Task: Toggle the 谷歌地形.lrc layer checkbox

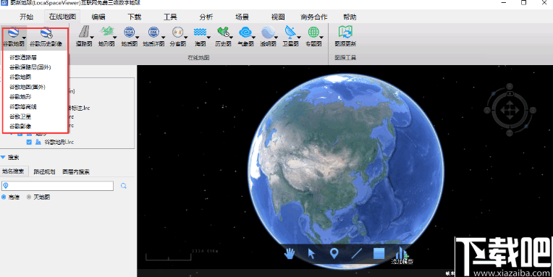Action: tap(29, 142)
